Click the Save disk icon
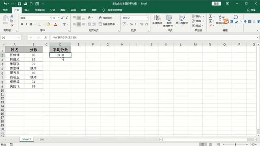Image resolution: width=260 pixels, height=146 pixels. [19, 4]
